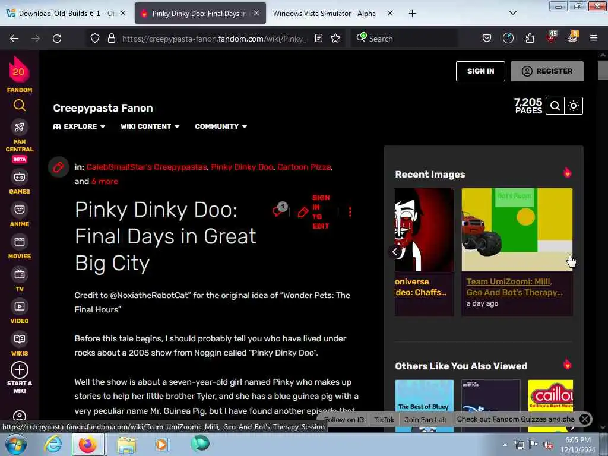This screenshot has height=456, width=608.
Task: Open Windows Explorer folder on taskbar
Action: (126, 444)
